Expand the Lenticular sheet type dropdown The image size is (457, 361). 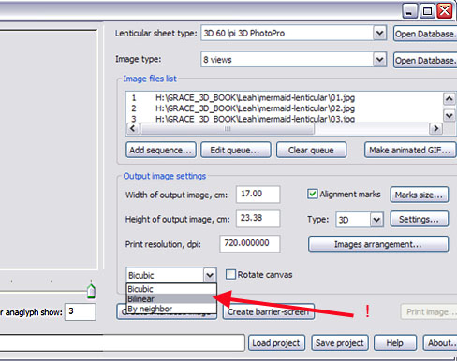pos(379,33)
